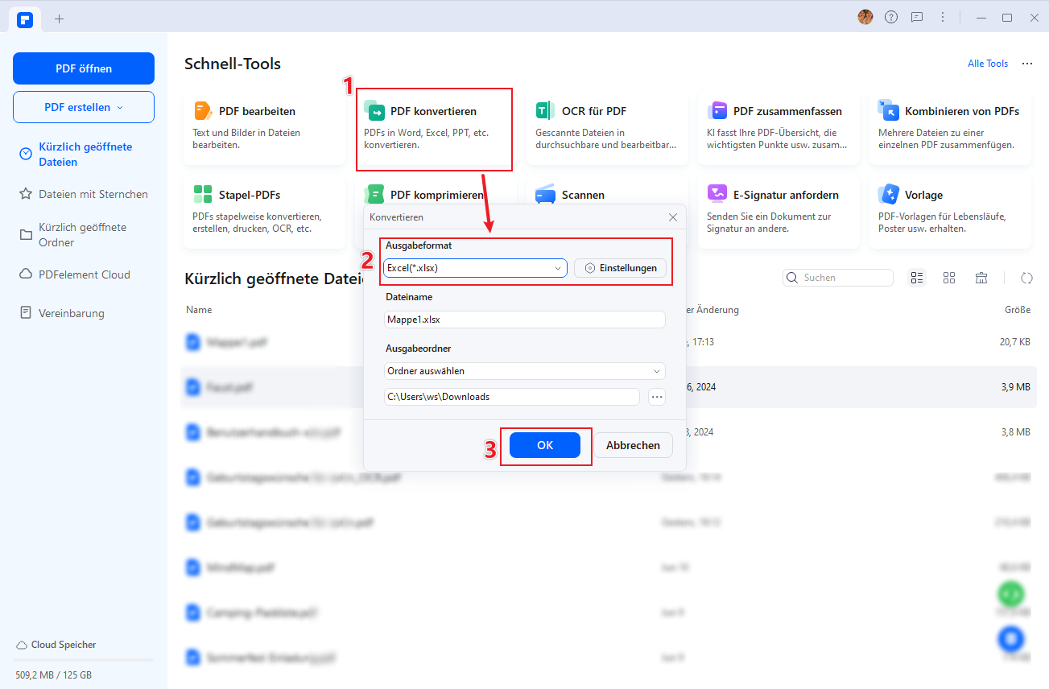
Task: Click the Dateiname field Mappe1.xlsx
Action: [525, 320]
